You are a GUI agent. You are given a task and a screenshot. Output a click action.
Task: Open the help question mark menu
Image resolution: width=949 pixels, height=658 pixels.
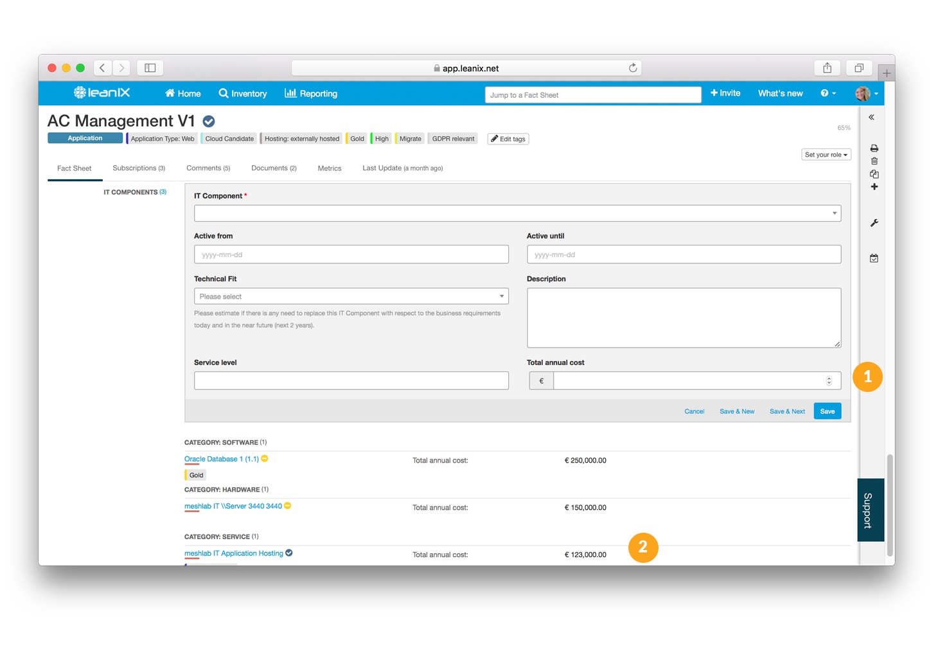828,93
